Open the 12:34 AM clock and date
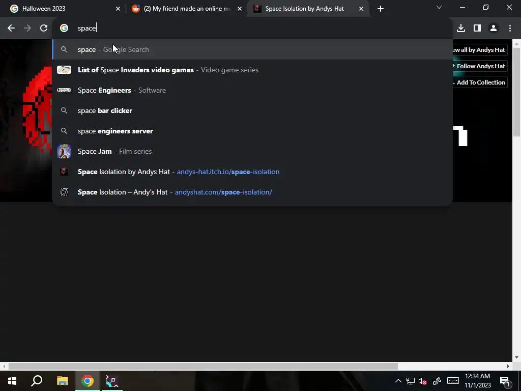Screen dimensions: 521x391 click(x=477, y=381)
